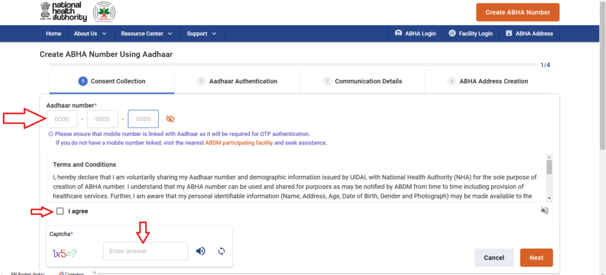Expand the About Us dropdown
The width and height of the screenshot is (606, 275).
[91, 34]
